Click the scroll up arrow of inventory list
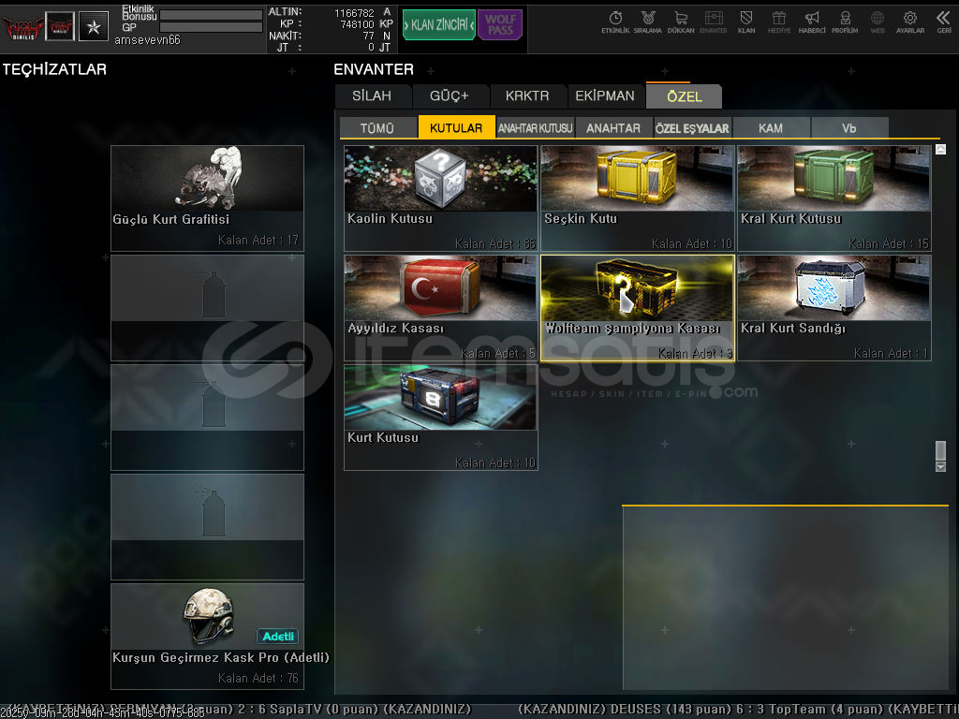 (940, 149)
